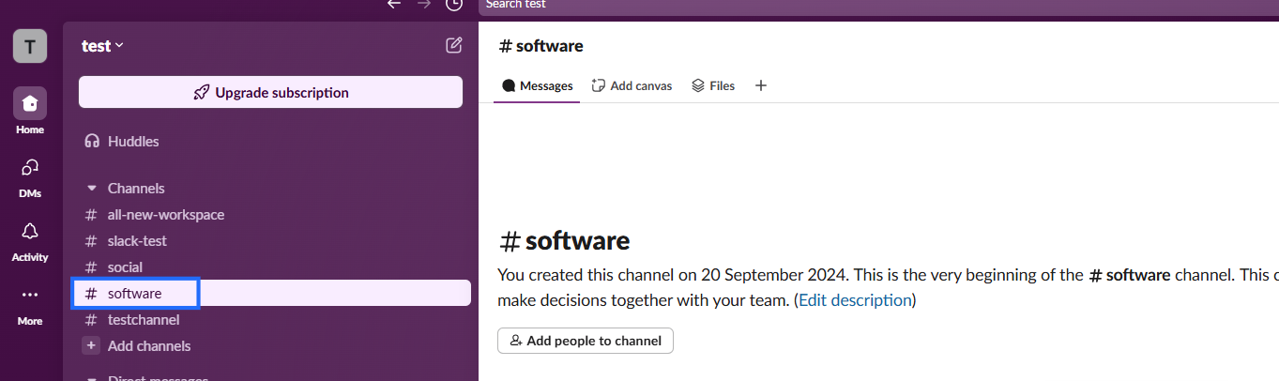Open the DMs sidebar icon
The height and width of the screenshot is (381, 1279).
[30, 176]
